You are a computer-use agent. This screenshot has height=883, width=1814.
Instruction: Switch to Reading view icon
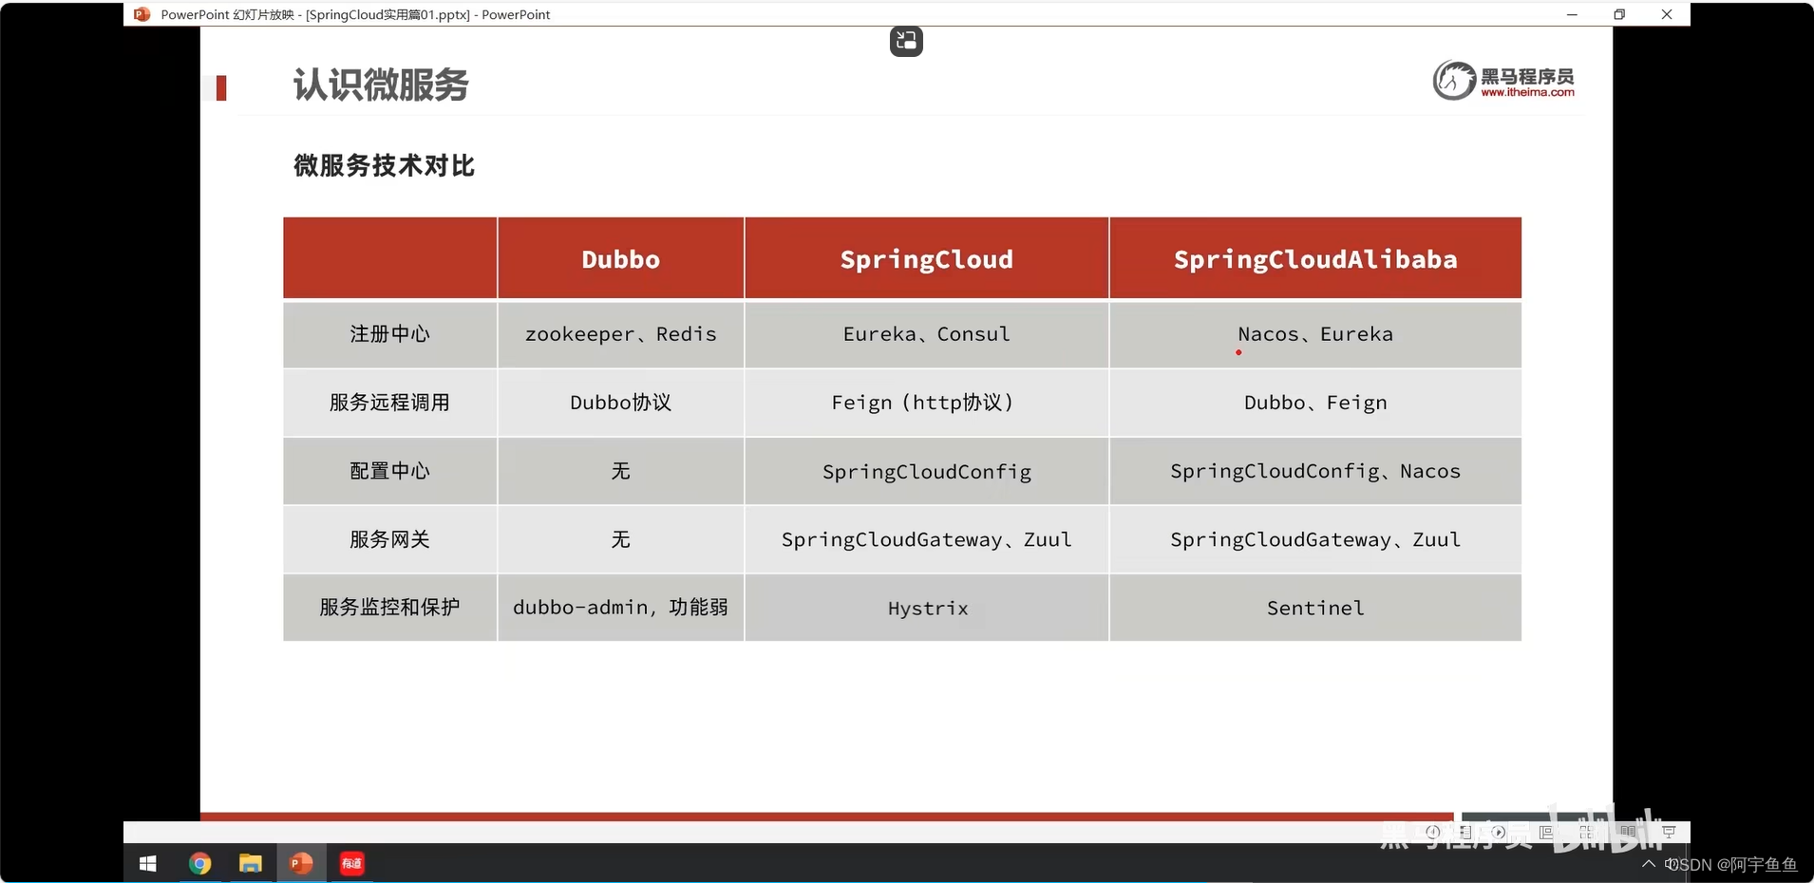click(1629, 832)
